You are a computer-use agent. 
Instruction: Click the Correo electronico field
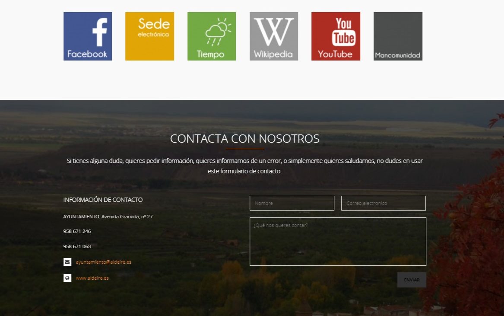pos(384,203)
